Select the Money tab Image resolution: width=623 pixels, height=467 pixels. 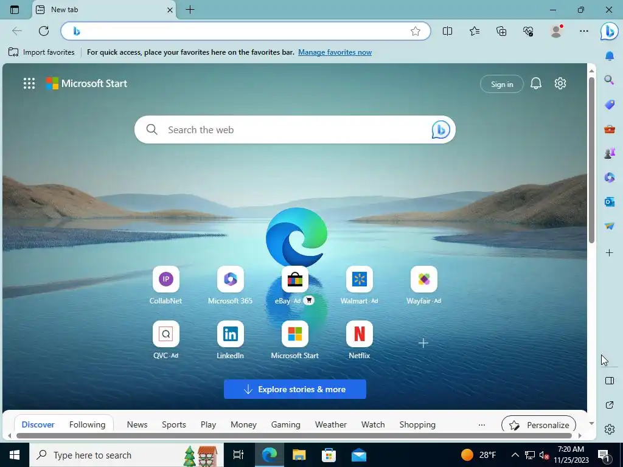pyautogui.click(x=243, y=424)
